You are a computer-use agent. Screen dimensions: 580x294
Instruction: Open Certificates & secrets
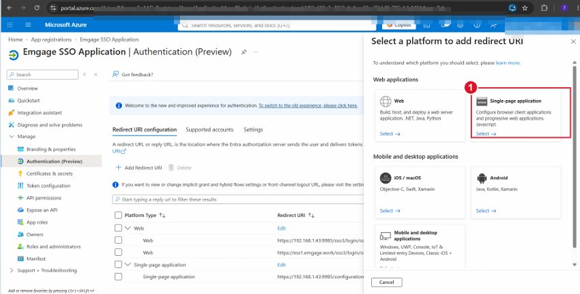50,174
